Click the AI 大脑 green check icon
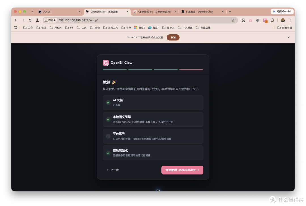Viewport: 306px width, 206px height. (108, 102)
